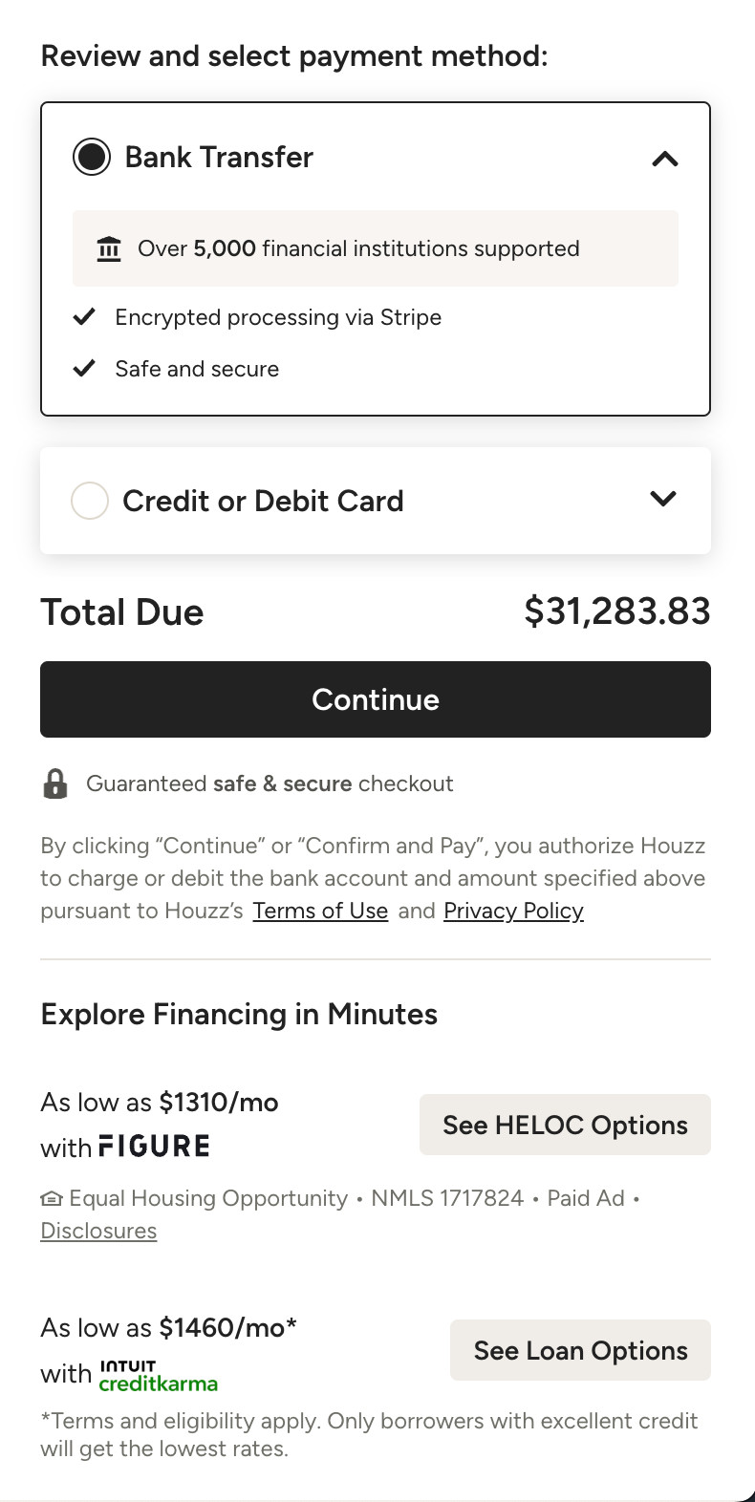Open See Loan Options
Viewport: 755px width, 1502px height.
[580, 1350]
